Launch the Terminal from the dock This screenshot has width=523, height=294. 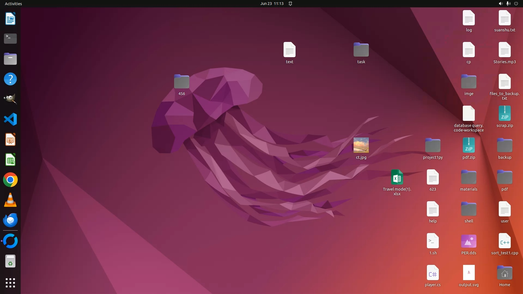(10, 39)
